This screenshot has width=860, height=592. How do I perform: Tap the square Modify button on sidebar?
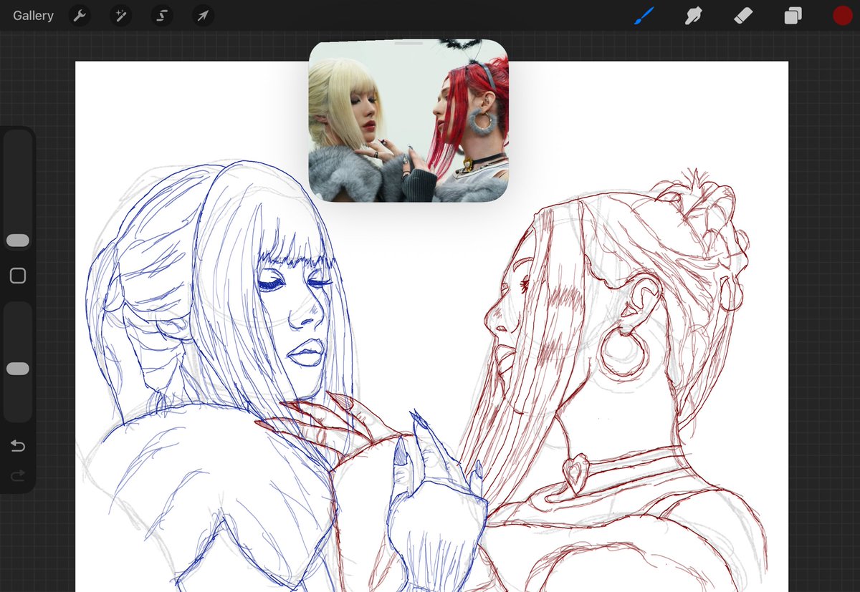(x=17, y=275)
